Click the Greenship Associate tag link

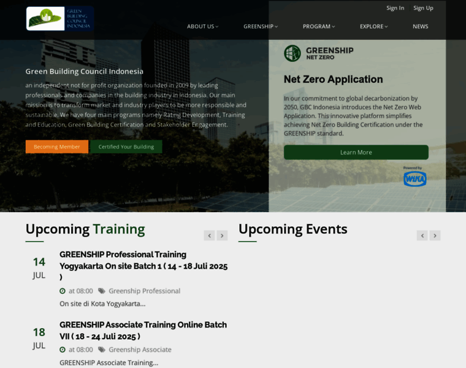pos(140,350)
